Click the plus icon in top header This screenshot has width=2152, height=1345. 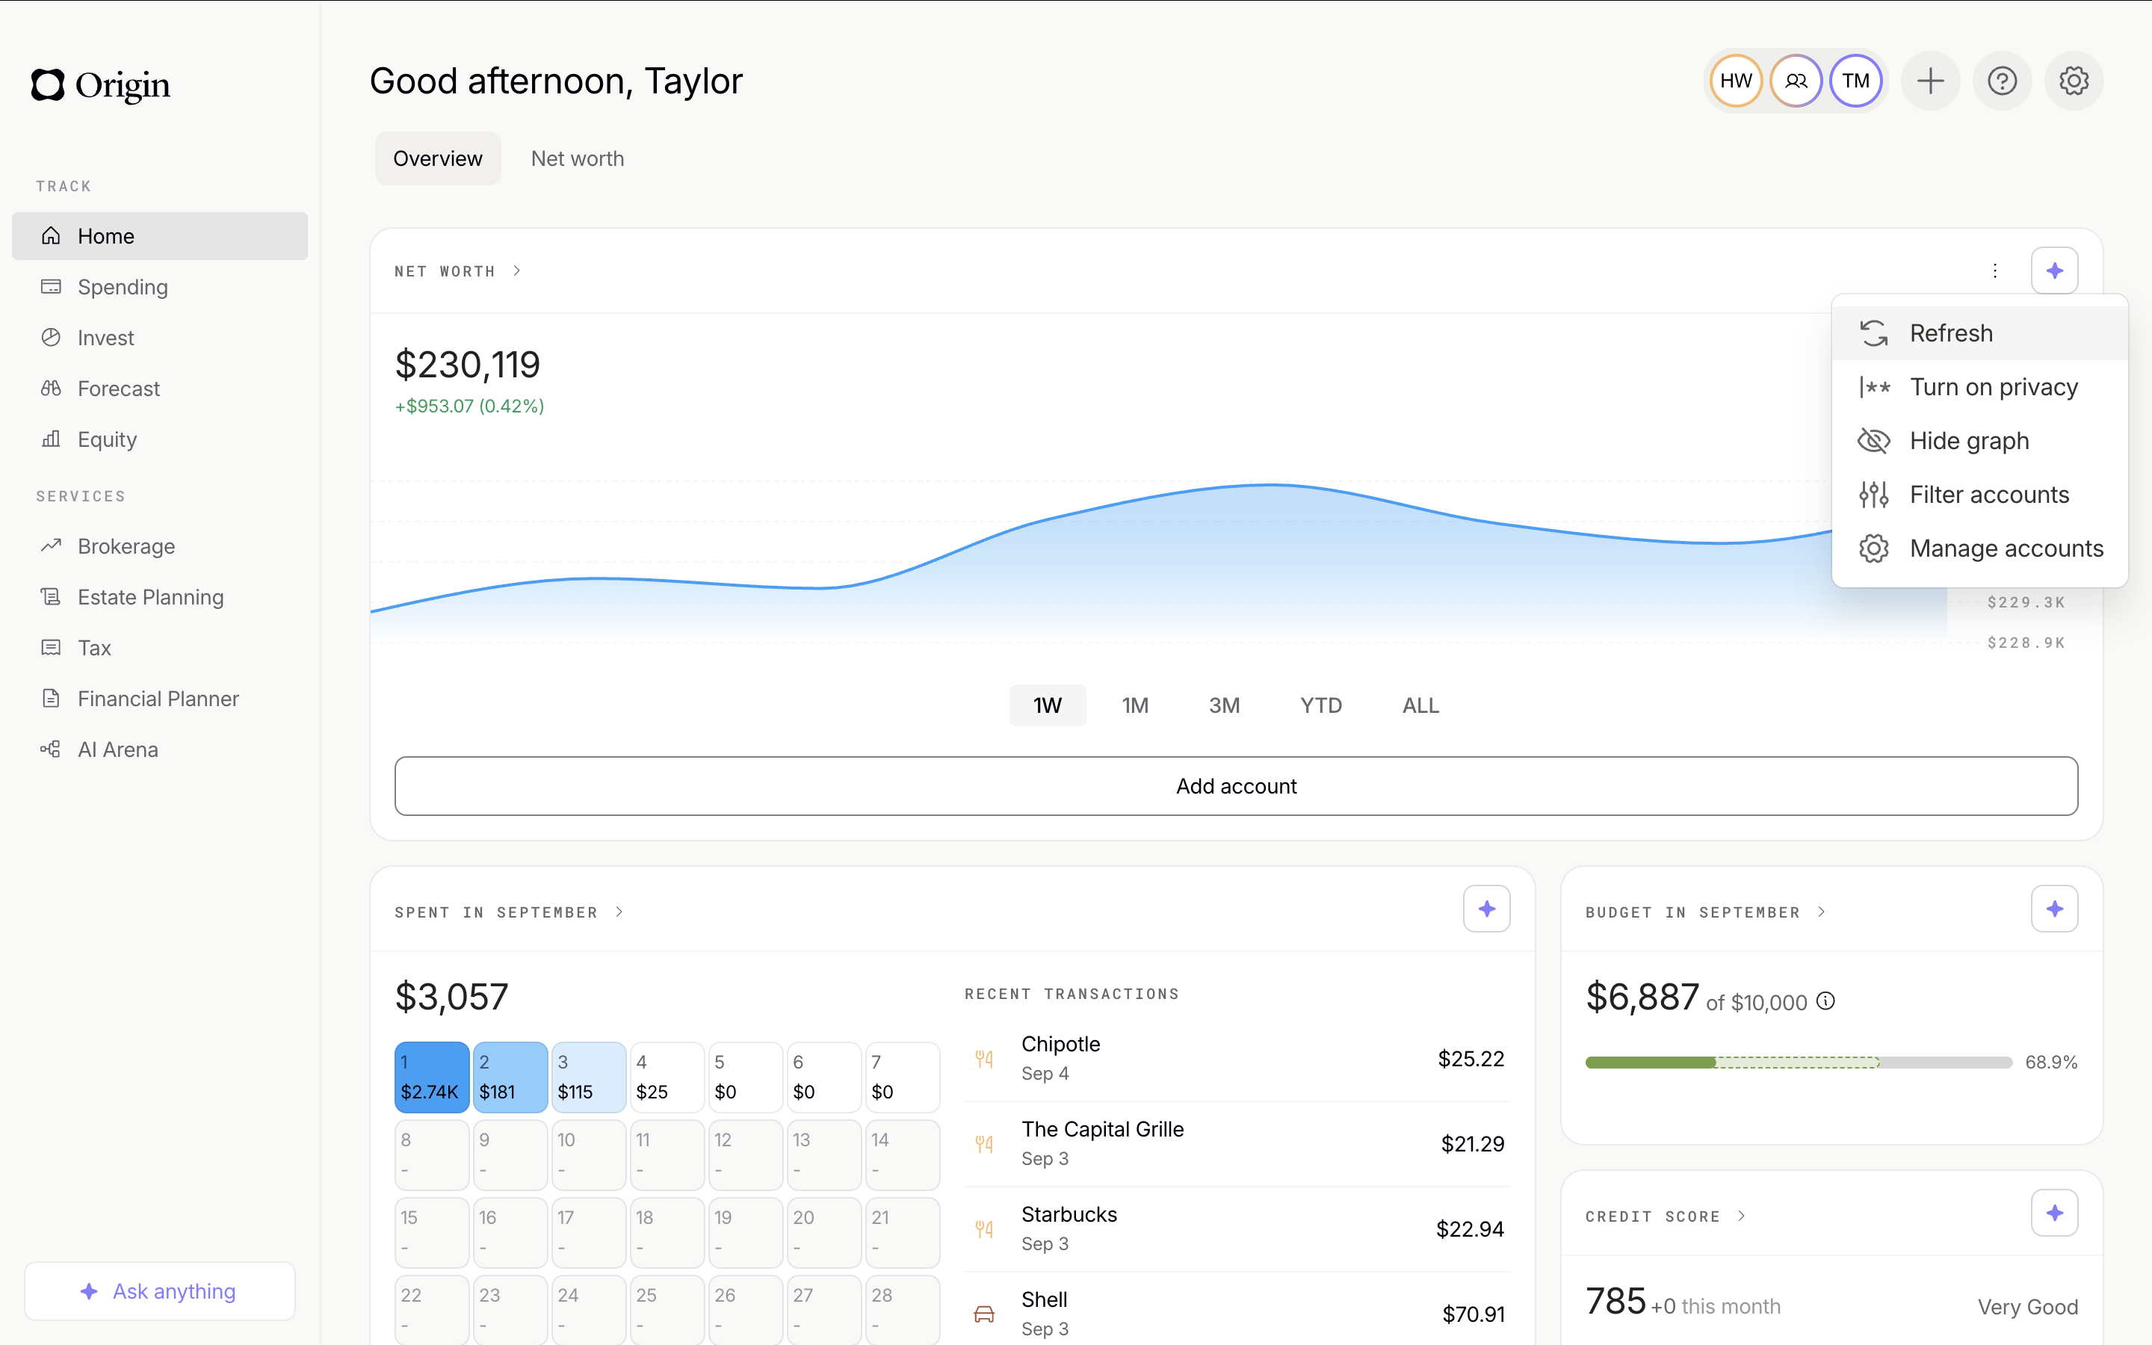[x=1929, y=81]
